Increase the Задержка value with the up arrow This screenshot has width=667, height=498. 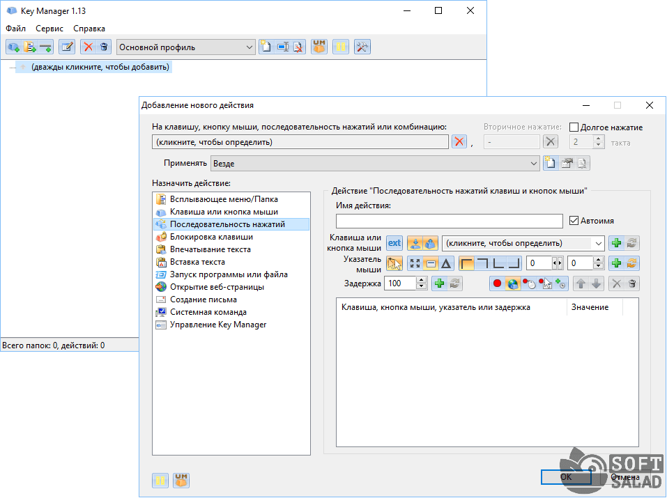421,280
